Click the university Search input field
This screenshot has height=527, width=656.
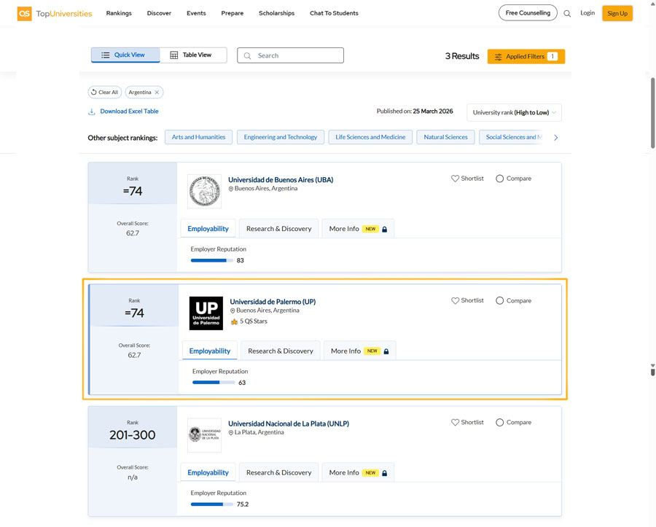(296, 55)
